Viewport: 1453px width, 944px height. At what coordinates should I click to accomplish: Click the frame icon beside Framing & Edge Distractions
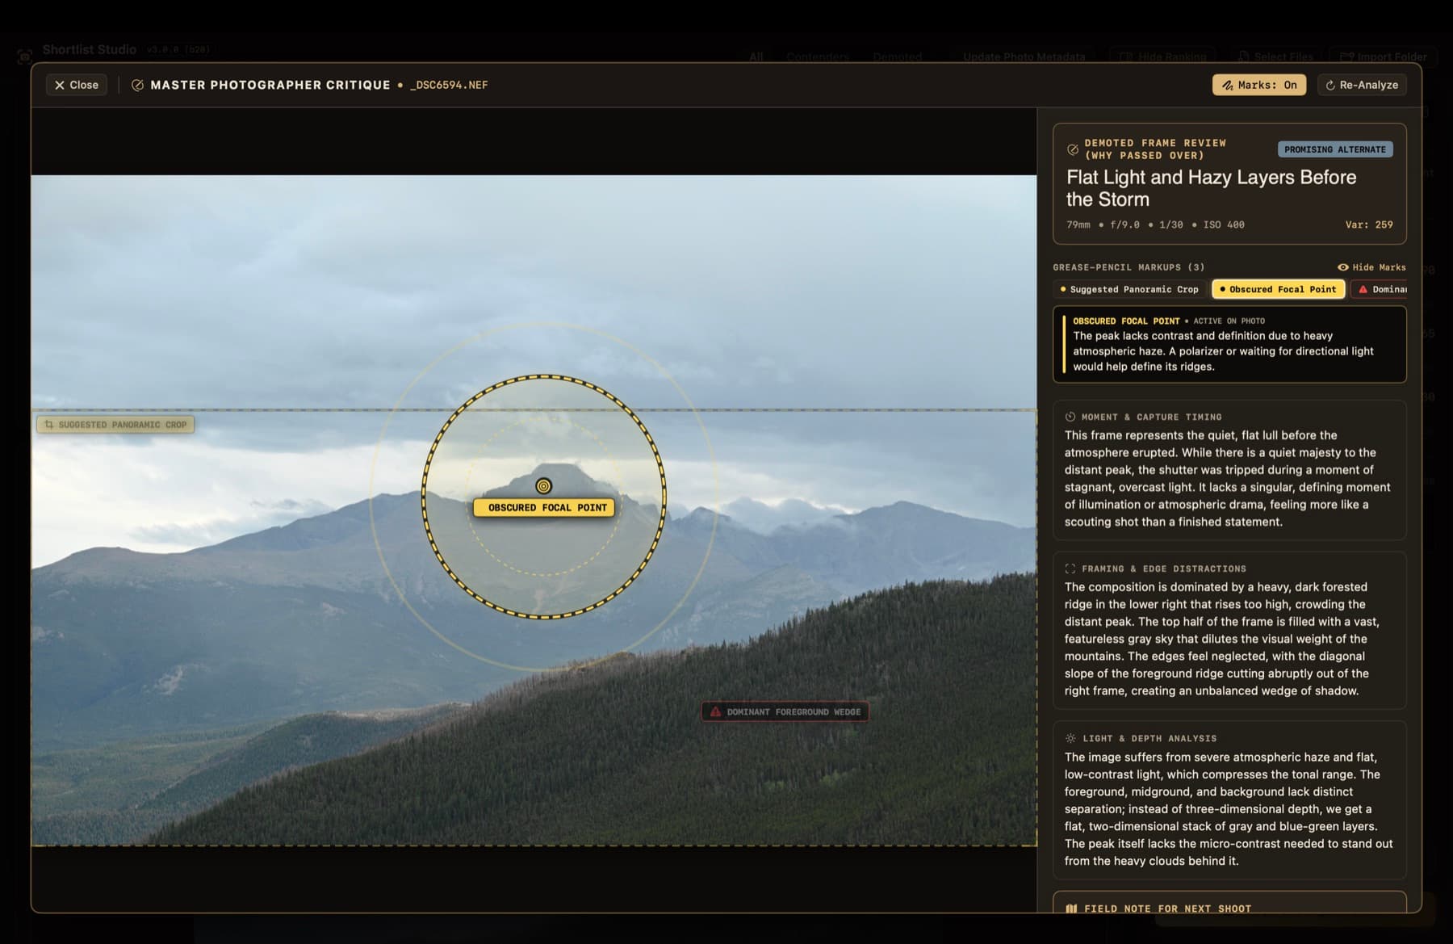click(1070, 568)
